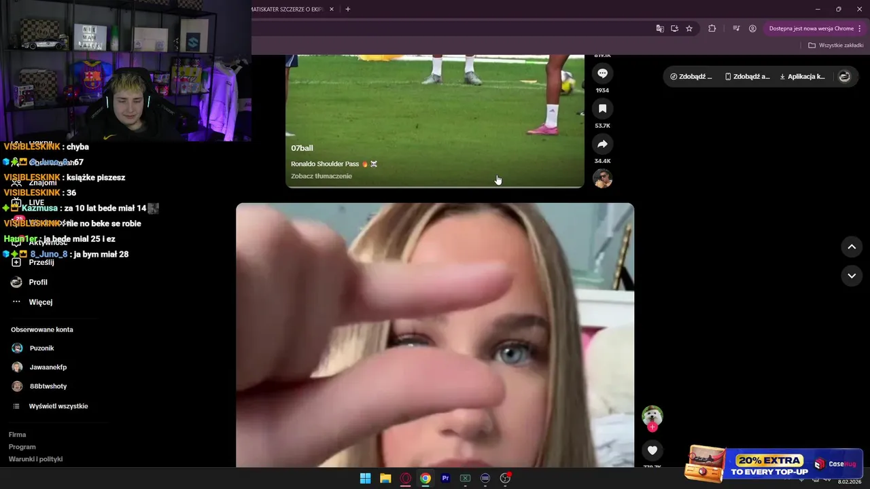This screenshot has width=870, height=489.
Task: Click chat message 'książke piszesz'
Action: 96,177
